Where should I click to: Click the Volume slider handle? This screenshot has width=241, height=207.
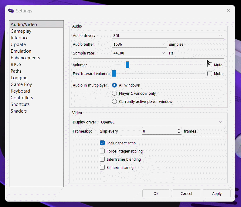(127, 65)
